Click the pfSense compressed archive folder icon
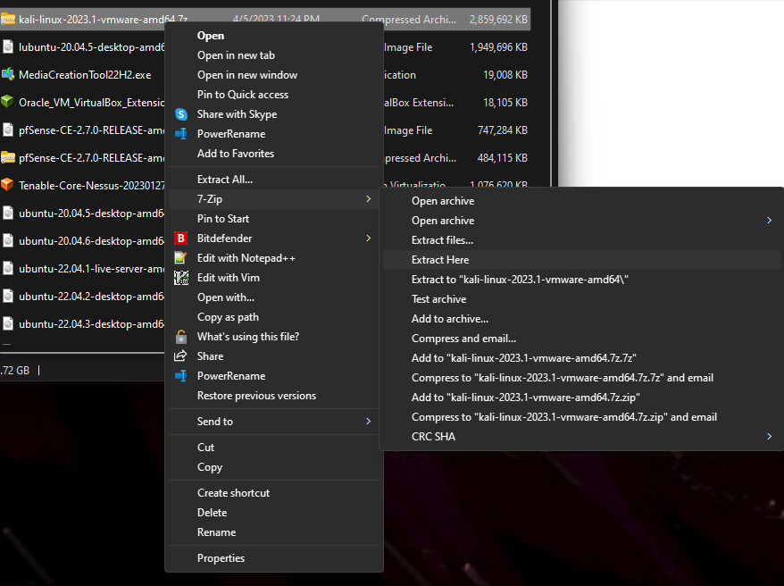The image size is (784, 586). coord(7,157)
